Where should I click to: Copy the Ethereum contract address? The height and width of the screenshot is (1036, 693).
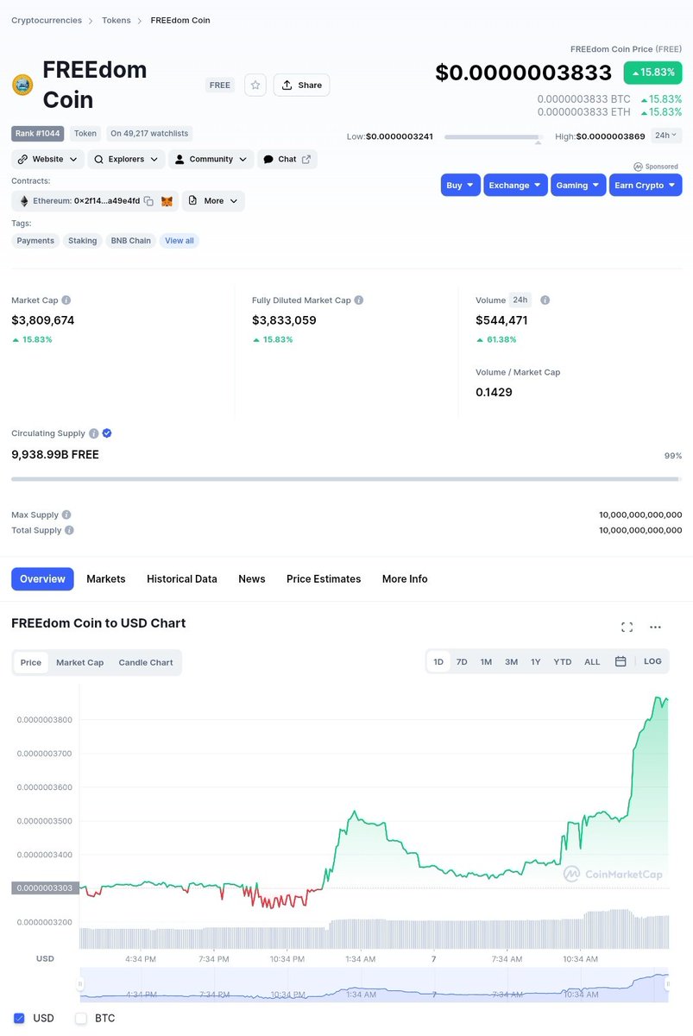(148, 201)
